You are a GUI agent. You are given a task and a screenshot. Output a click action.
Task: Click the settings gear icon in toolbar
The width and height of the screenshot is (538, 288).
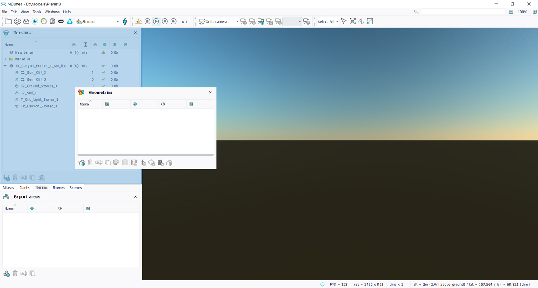pyautogui.click(x=17, y=21)
